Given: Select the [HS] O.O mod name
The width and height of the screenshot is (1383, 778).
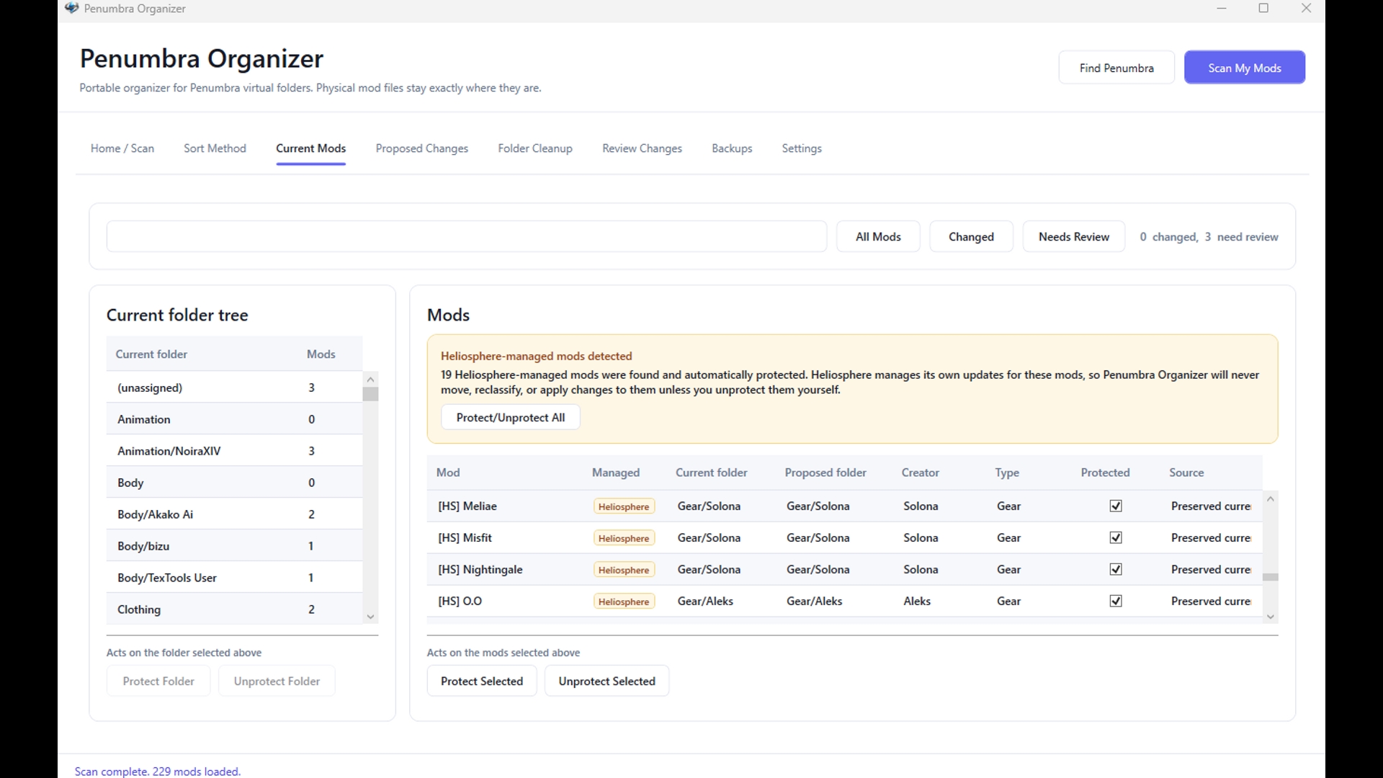Looking at the screenshot, I should coord(460,602).
